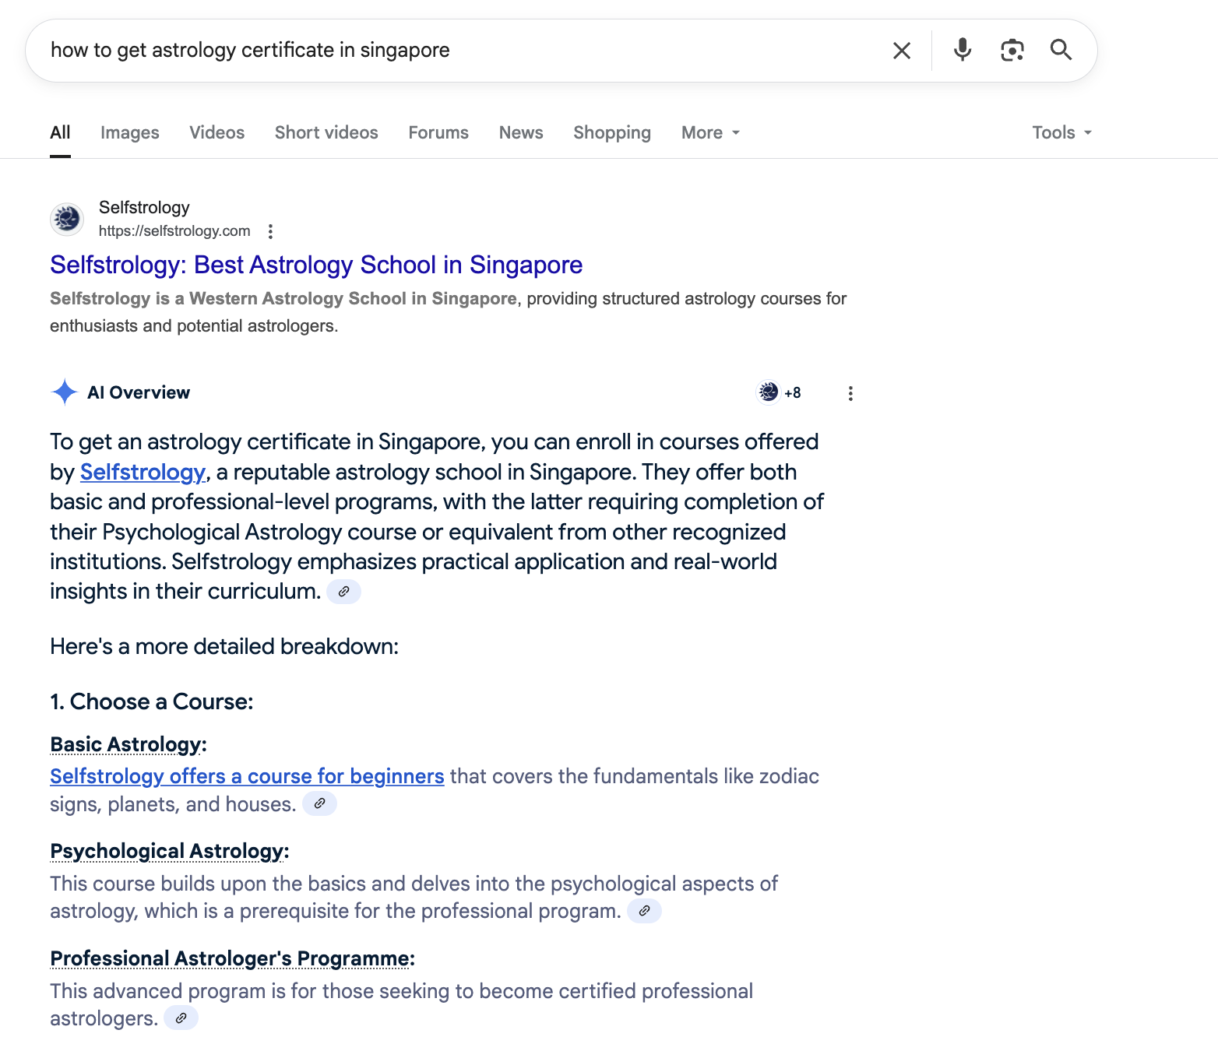Clear the search query with the X icon
This screenshot has height=1037, width=1218.
point(902,51)
